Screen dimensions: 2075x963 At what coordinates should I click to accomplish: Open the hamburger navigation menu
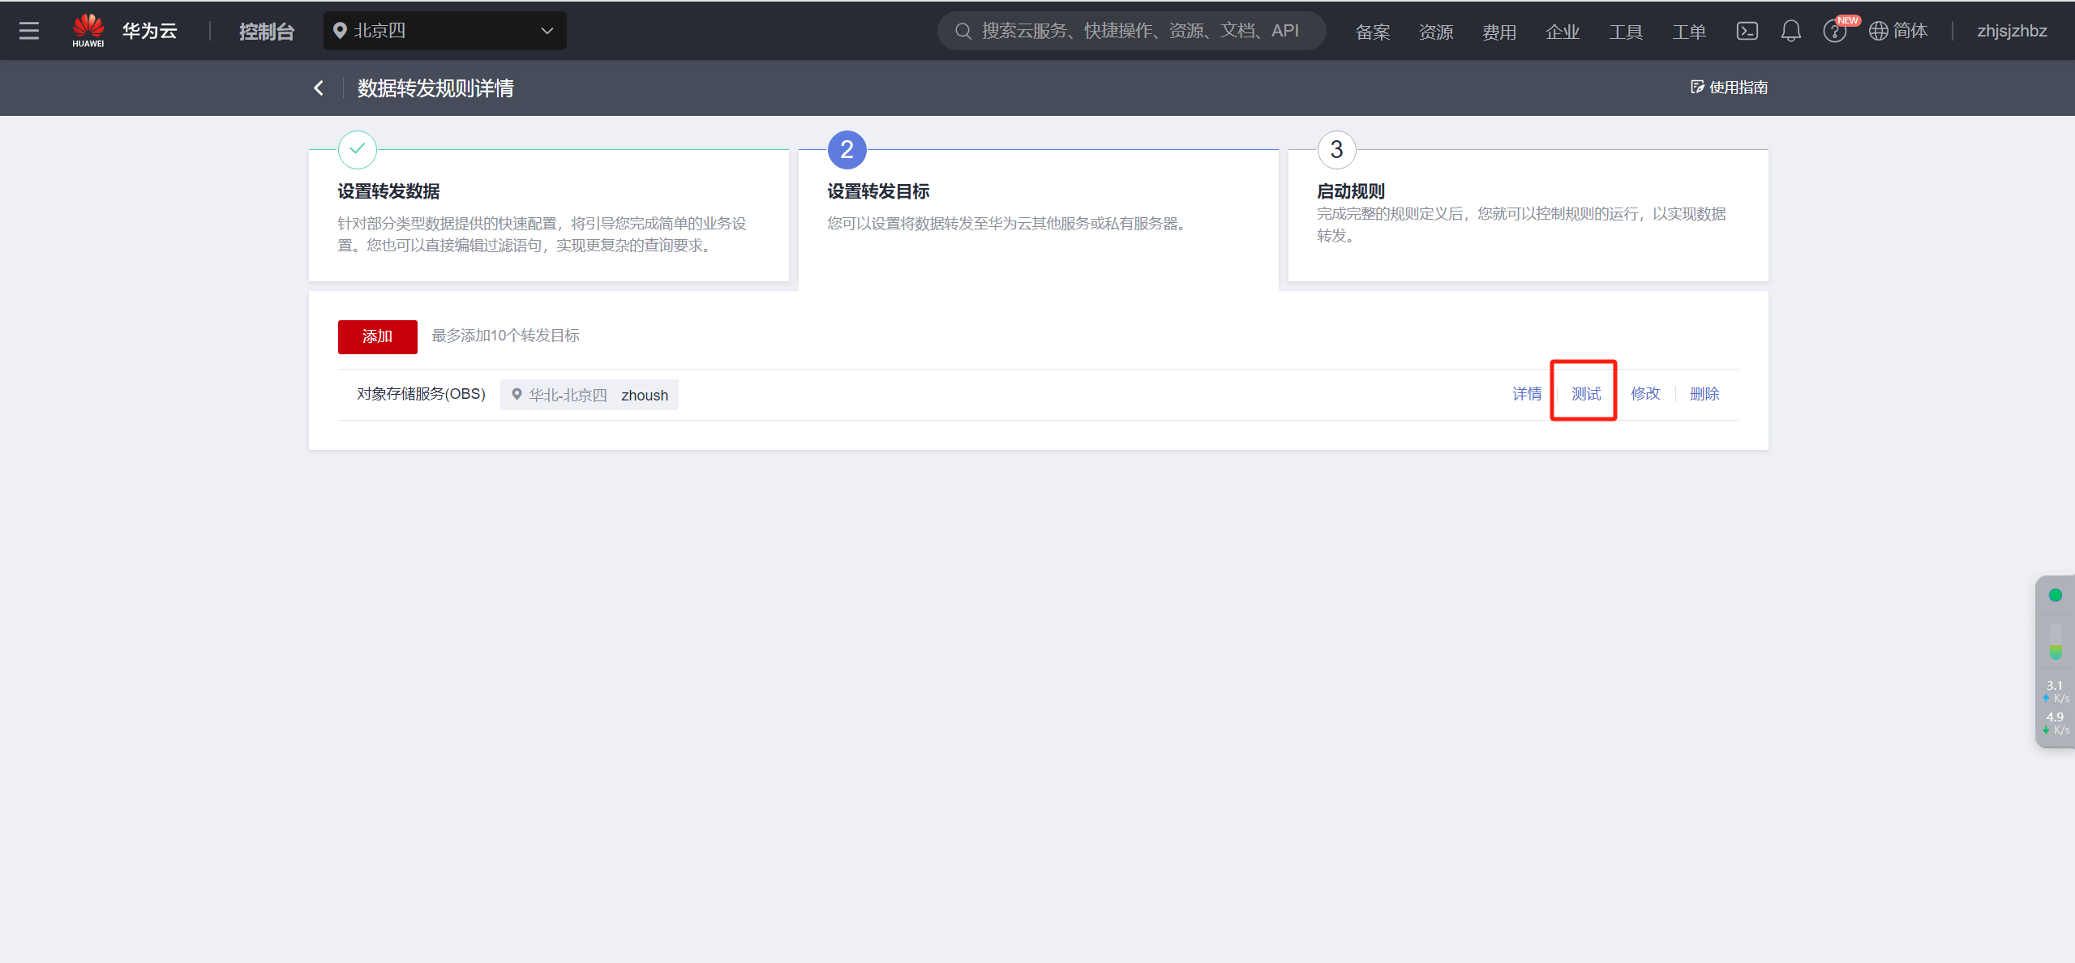coord(29,31)
